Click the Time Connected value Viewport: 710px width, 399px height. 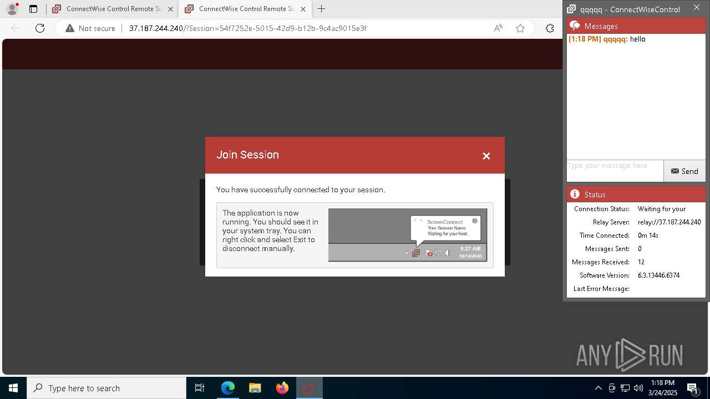click(x=648, y=236)
